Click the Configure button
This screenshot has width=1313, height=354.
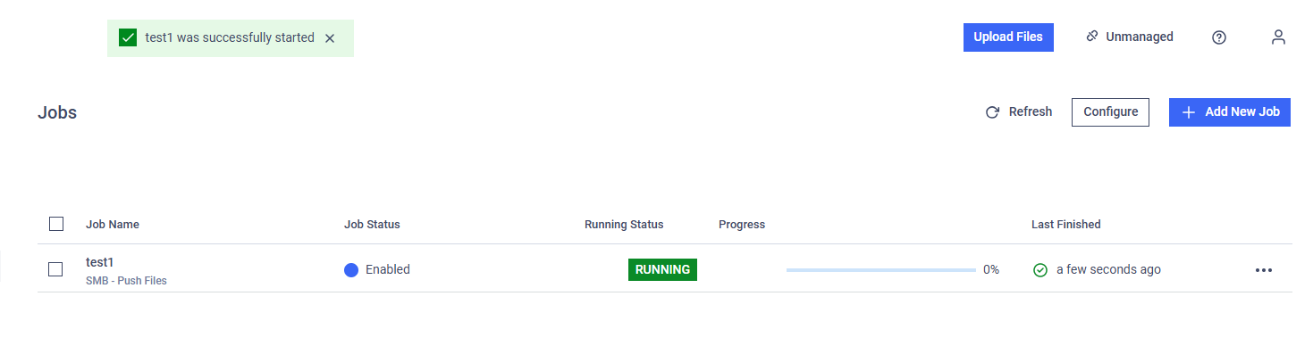1110,112
